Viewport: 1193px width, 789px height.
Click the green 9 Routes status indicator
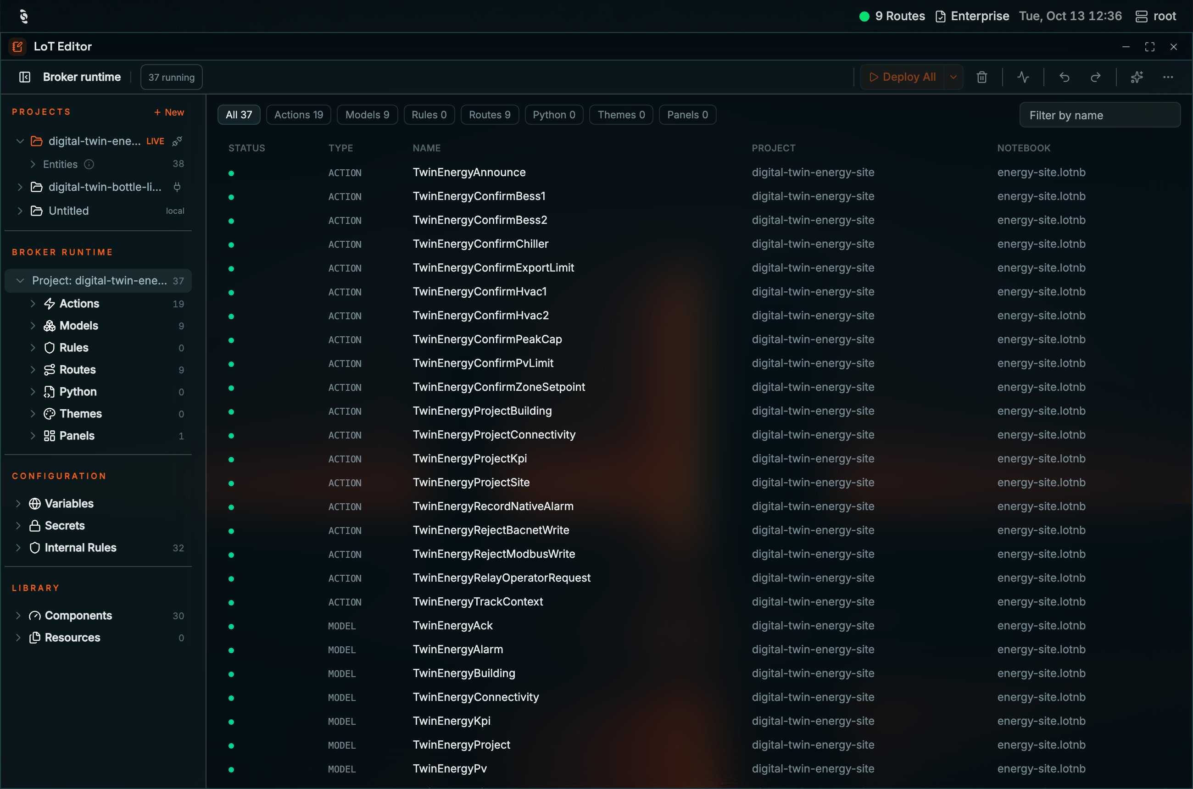click(864, 17)
